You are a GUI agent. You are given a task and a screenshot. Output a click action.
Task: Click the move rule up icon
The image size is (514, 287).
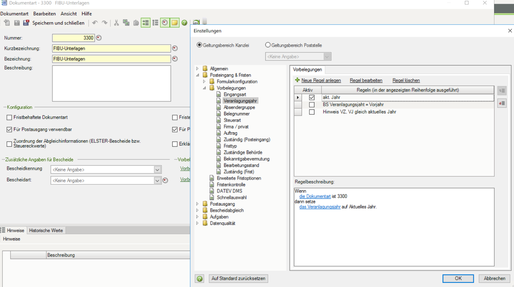[x=502, y=91]
